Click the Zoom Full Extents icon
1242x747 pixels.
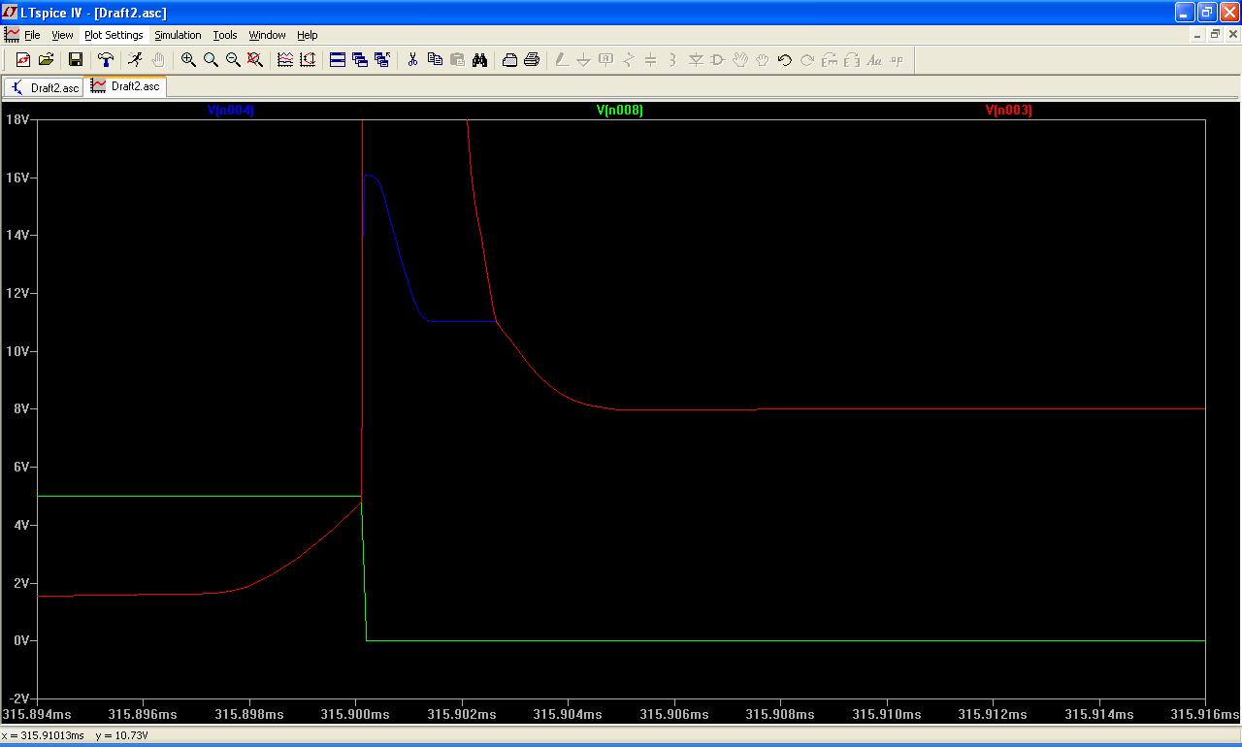255,60
